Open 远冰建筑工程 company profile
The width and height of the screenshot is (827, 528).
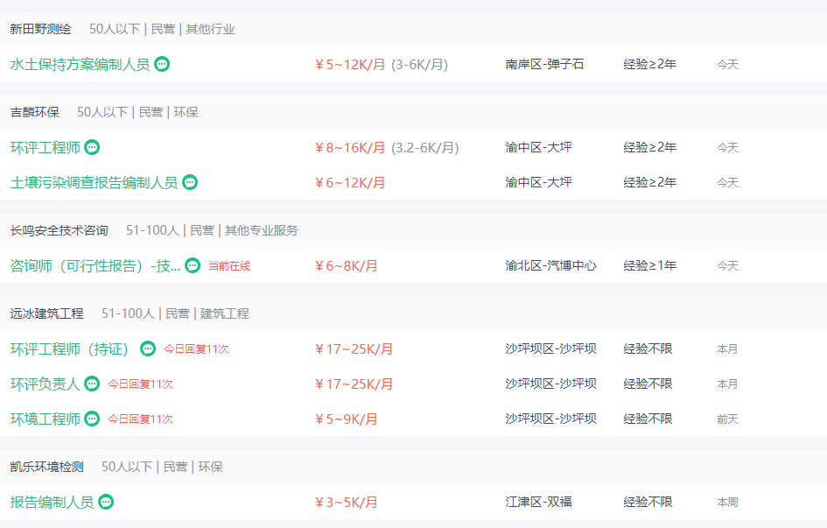click(46, 313)
